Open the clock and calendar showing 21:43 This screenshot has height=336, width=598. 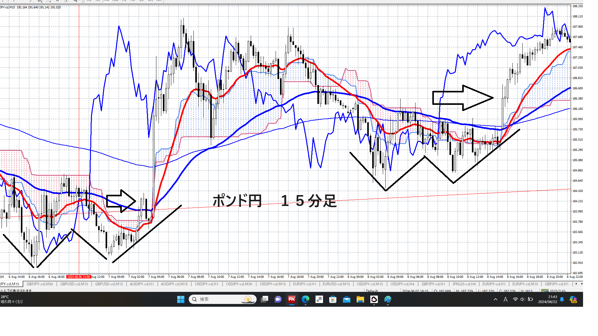click(548, 299)
